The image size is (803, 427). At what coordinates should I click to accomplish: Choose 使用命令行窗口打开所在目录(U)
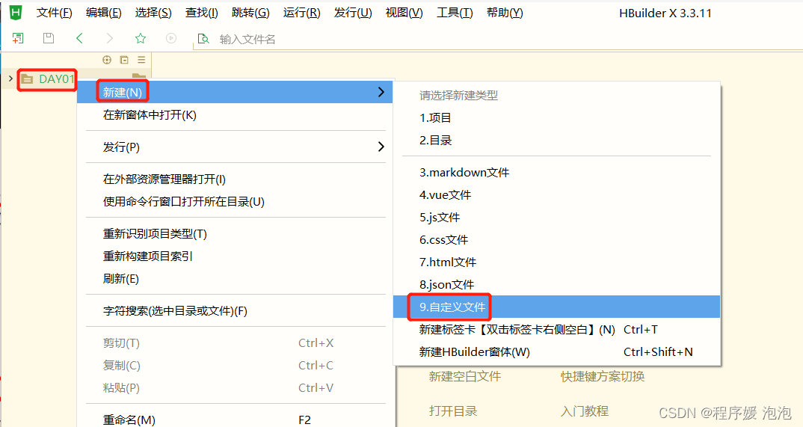235,202
